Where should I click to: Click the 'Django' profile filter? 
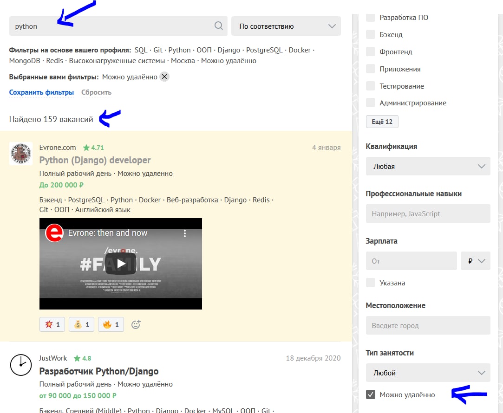pos(229,50)
